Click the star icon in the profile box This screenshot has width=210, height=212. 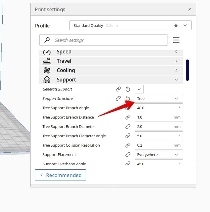point(176,25)
